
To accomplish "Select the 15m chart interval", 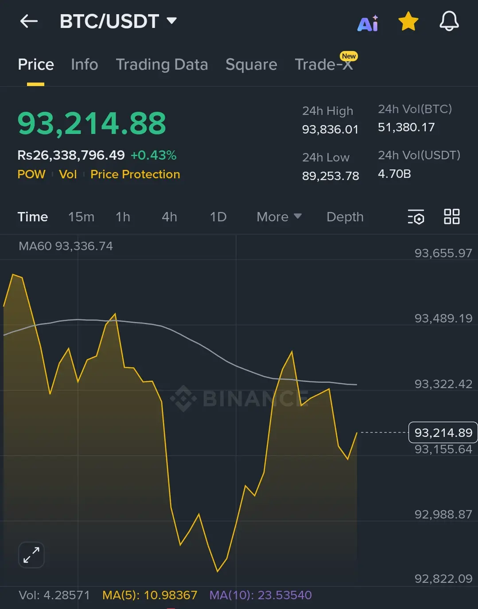I will [81, 217].
